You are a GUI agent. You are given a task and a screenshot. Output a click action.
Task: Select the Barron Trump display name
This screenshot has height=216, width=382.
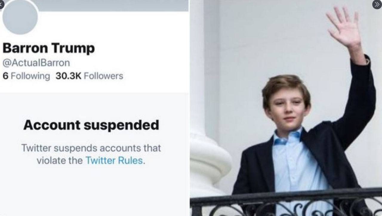(49, 48)
